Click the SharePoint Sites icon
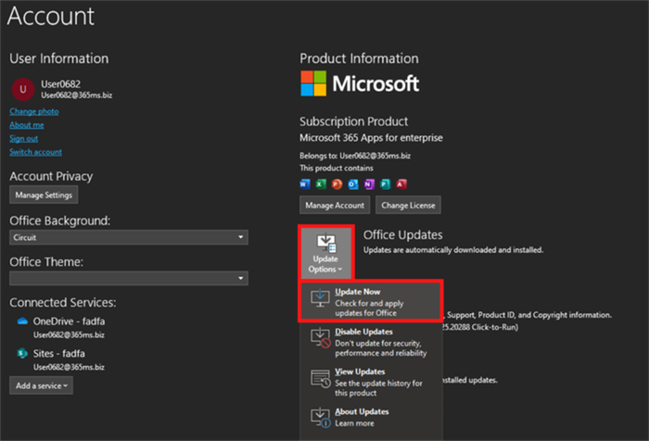The height and width of the screenshot is (441, 649). pyautogui.click(x=22, y=353)
